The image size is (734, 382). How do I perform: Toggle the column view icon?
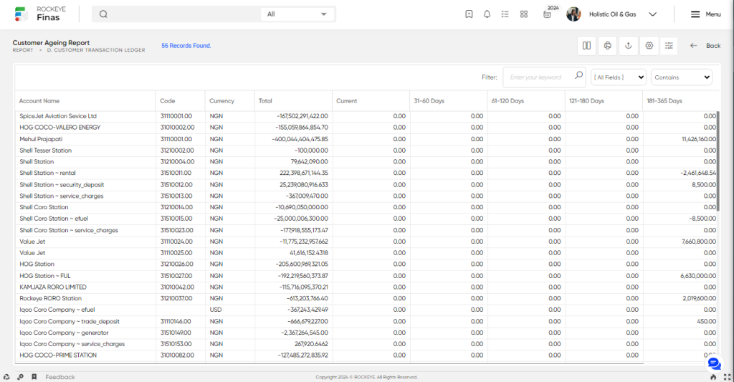point(586,45)
